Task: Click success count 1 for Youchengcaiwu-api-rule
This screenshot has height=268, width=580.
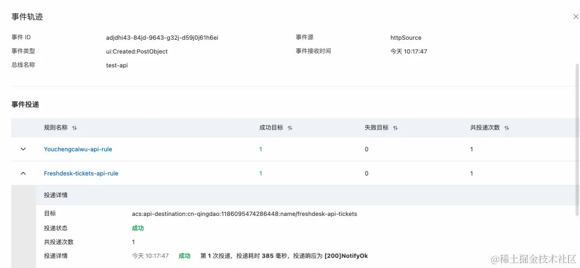Action: pyautogui.click(x=261, y=149)
